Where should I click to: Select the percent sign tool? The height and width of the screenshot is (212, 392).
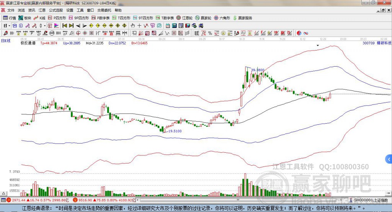[210, 33]
